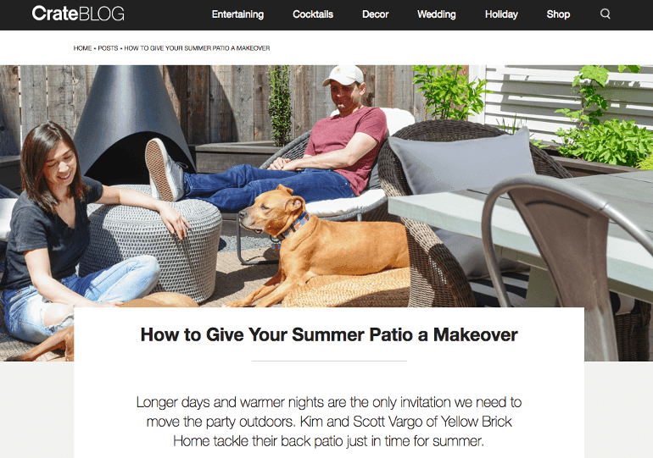The width and height of the screenshot is (653, 458).
Task: Open the Entertaining menu
Action: [237, 14]
